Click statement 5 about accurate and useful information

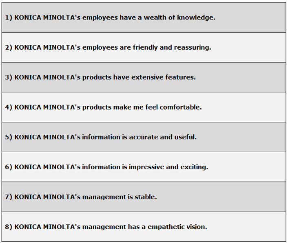click(x=101, y=137)
